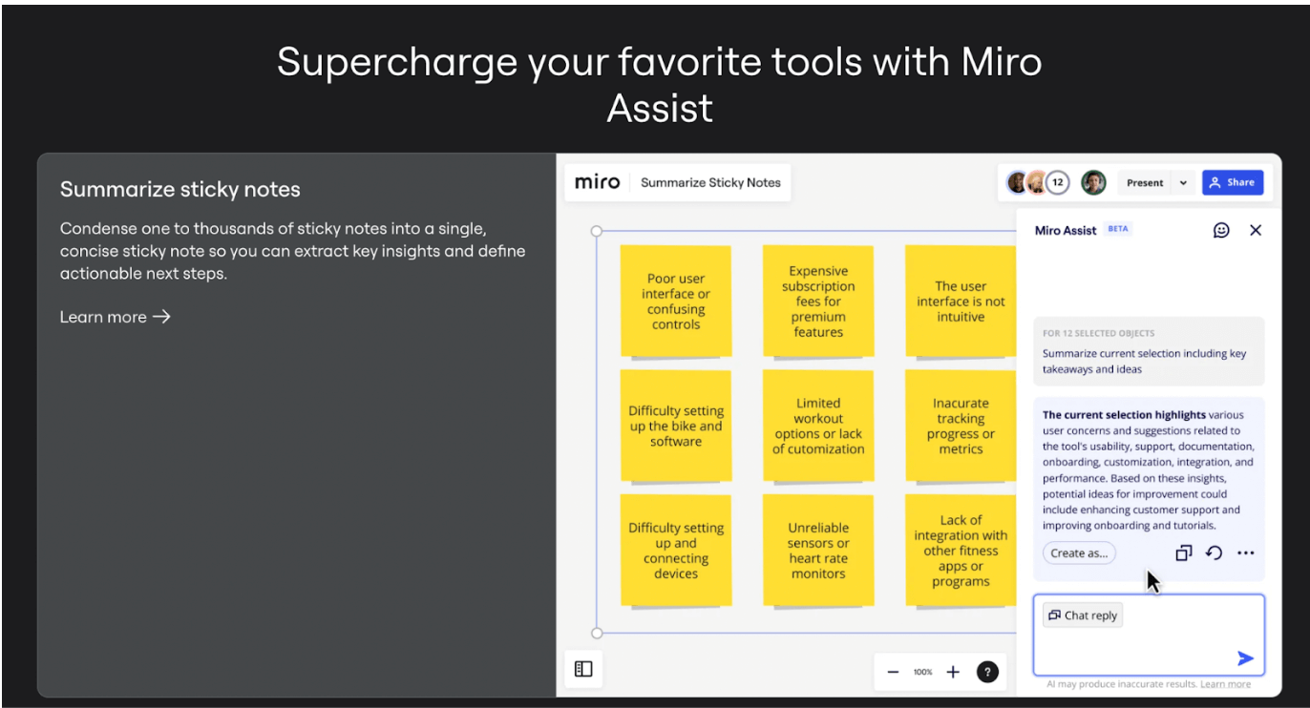Select the 'Poor user interface or confusing controls' sticky
Image resolution: width=1310 pixels, height=708 pixels.
676,302
